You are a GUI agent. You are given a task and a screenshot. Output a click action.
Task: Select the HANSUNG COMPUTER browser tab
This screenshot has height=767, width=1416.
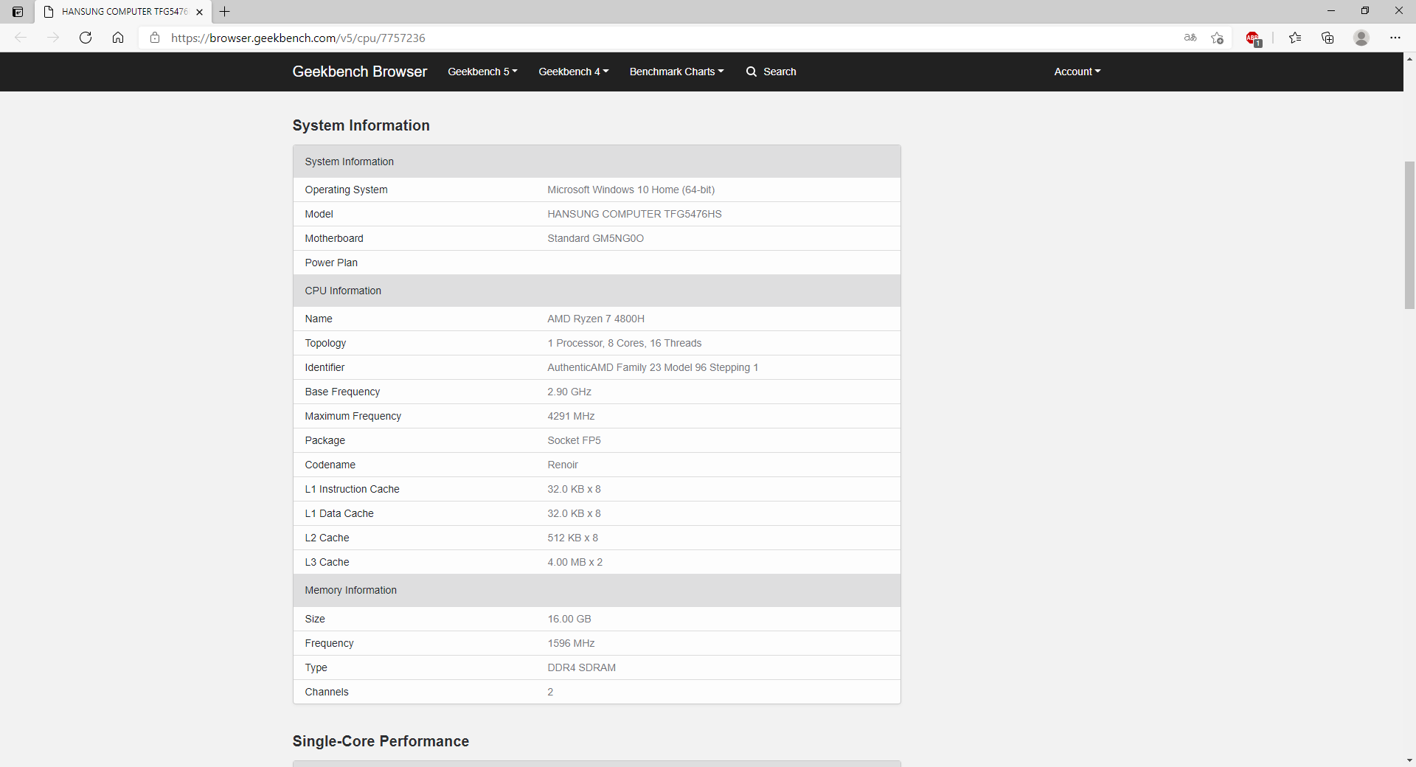click(x=123, y=12)
